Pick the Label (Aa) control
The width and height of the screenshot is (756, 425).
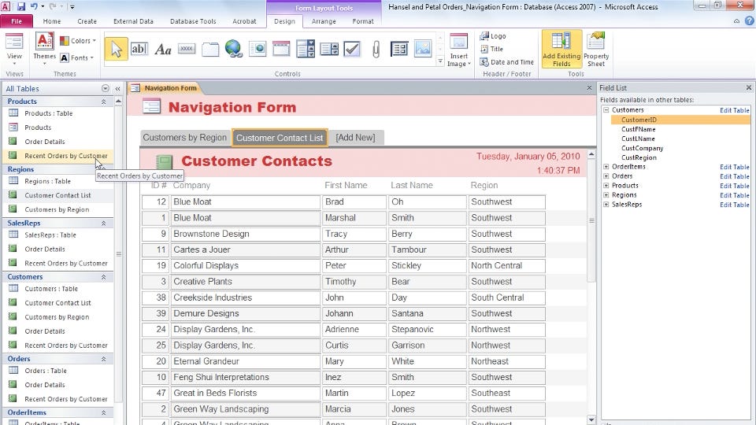pos(163,49)
